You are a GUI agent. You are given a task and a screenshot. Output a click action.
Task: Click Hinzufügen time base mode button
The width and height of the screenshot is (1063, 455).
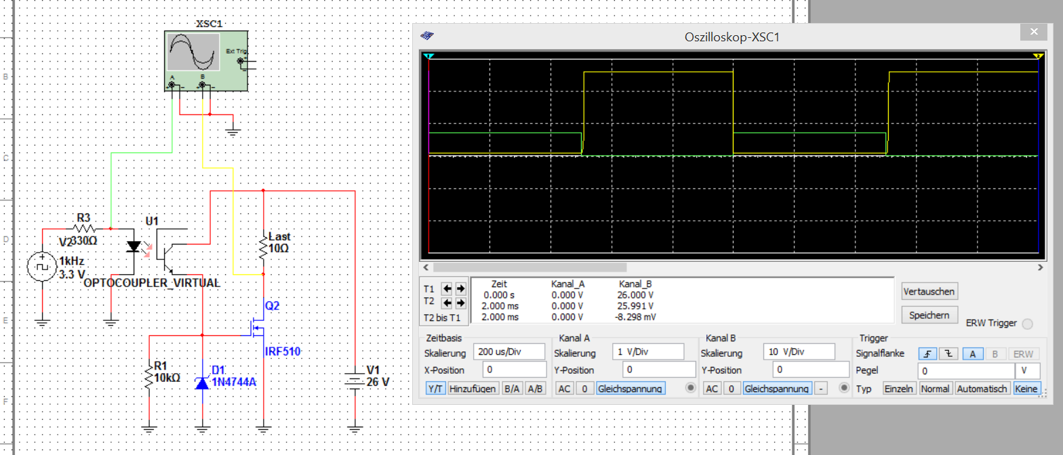[x=473, y=389]
